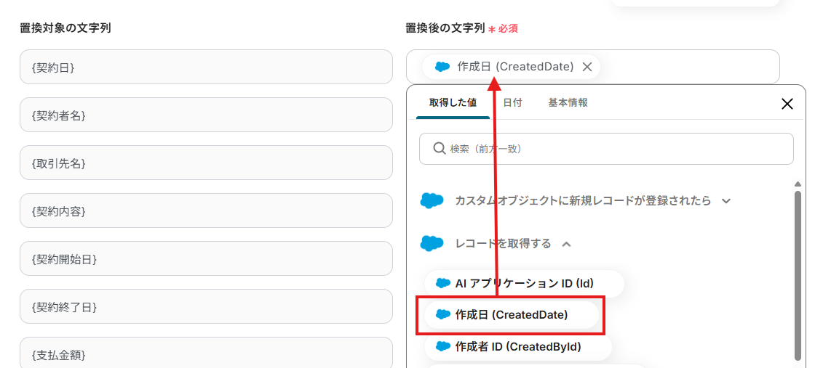
Task: Click Salesforce icon beside レコードを取得する
Action: pos(432,244)
